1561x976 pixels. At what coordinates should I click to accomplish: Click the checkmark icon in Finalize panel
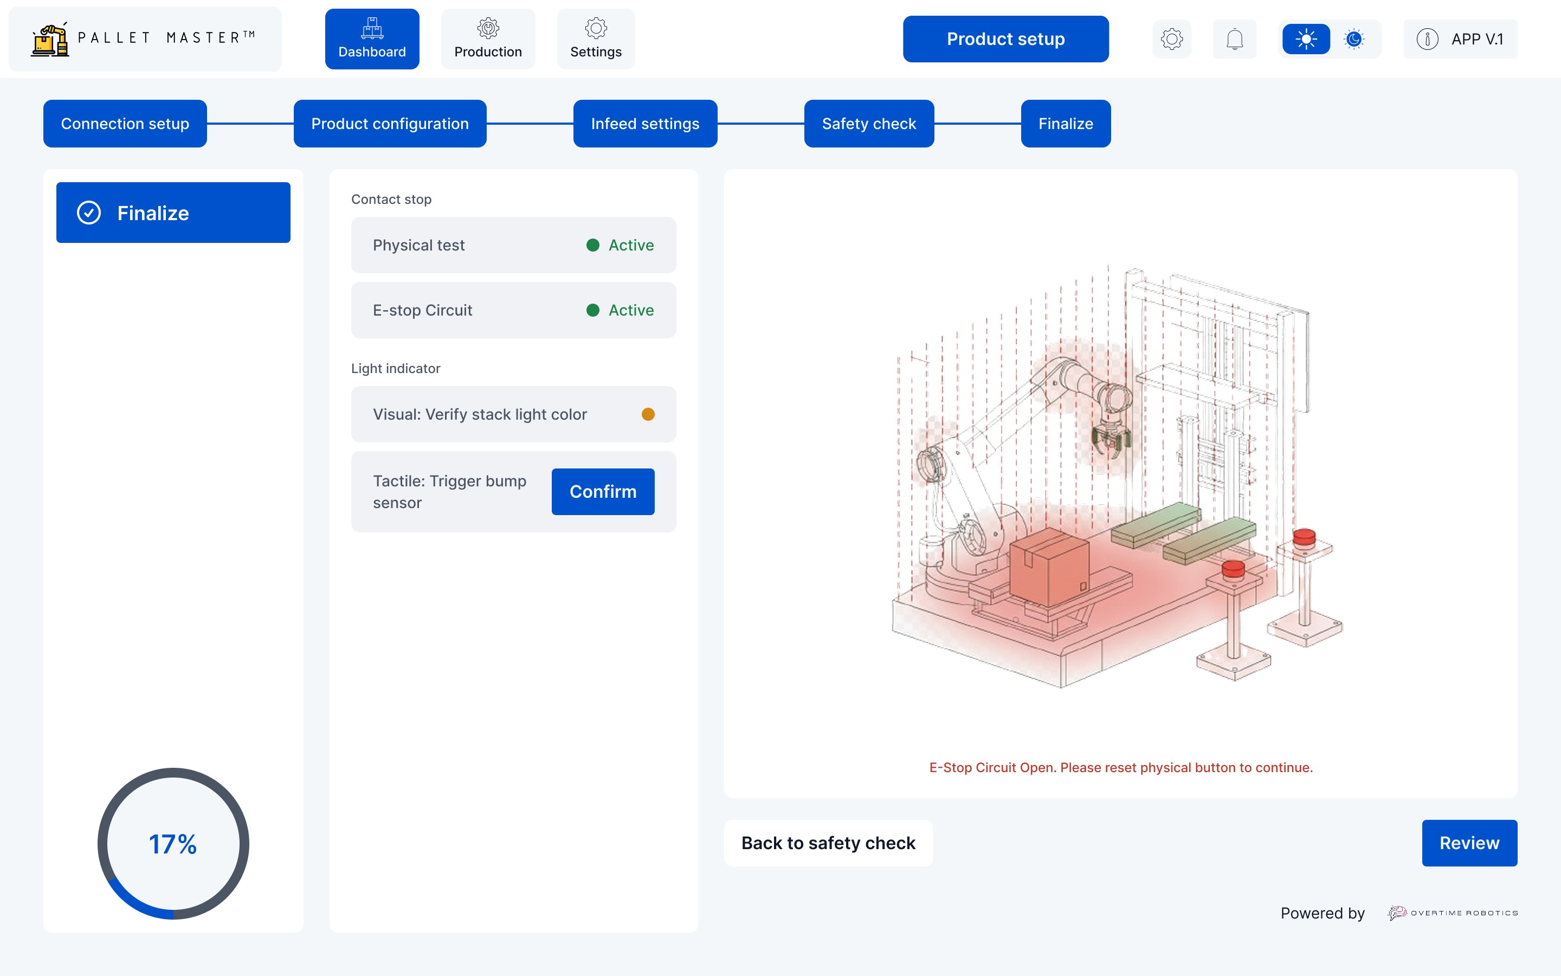tap(89, 213)
